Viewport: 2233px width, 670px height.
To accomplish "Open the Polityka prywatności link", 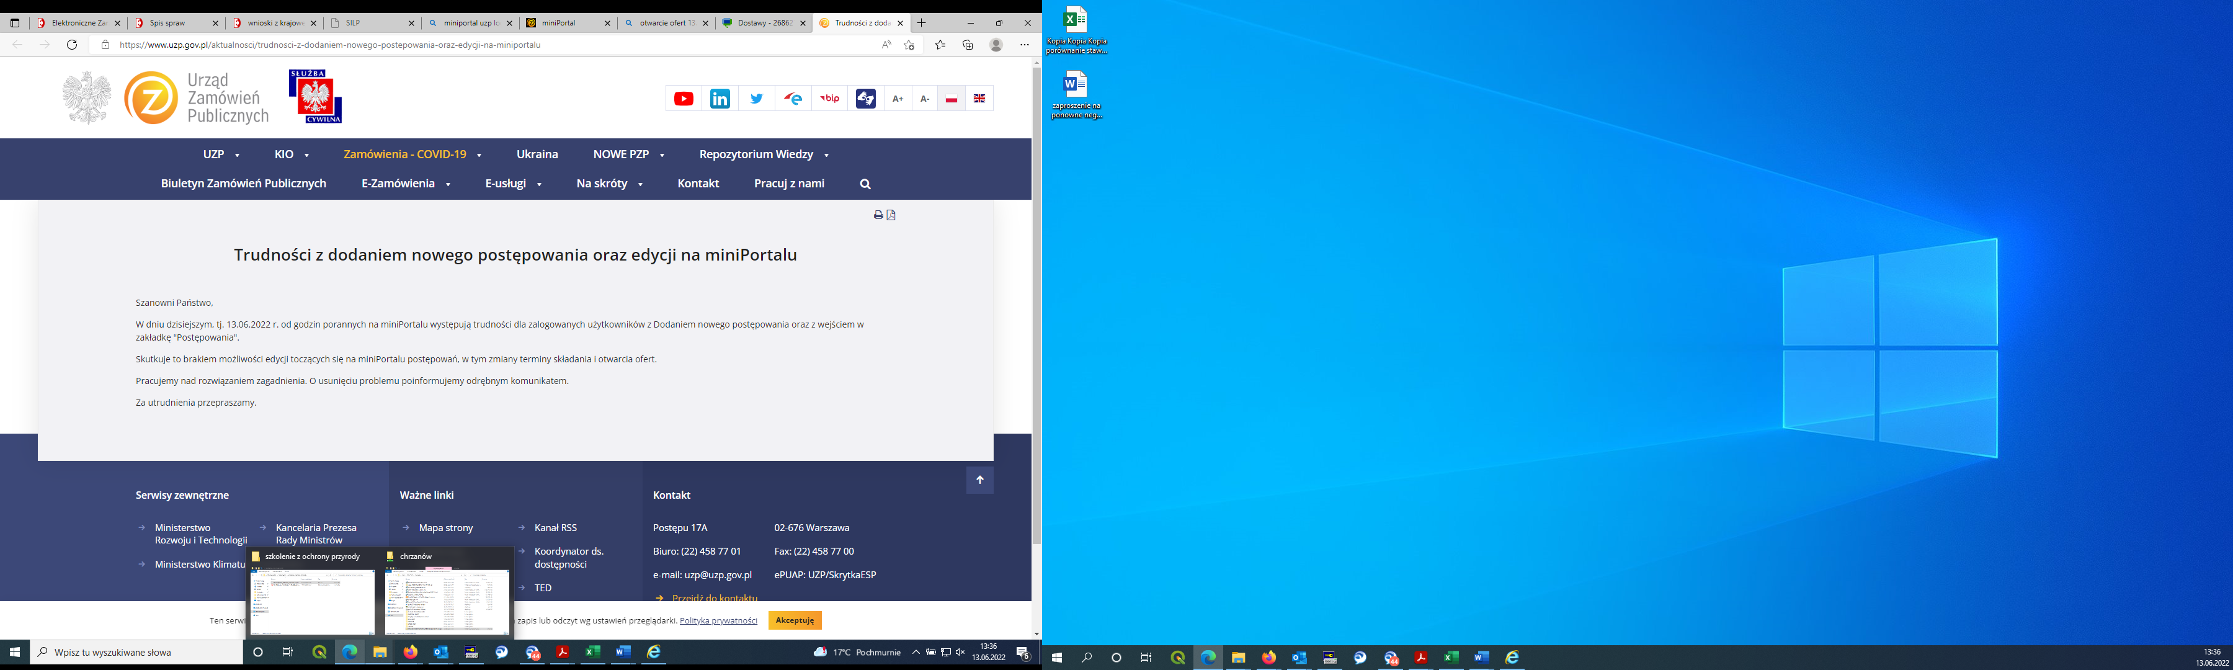I will pyautogui.click(x=718, y=620).
